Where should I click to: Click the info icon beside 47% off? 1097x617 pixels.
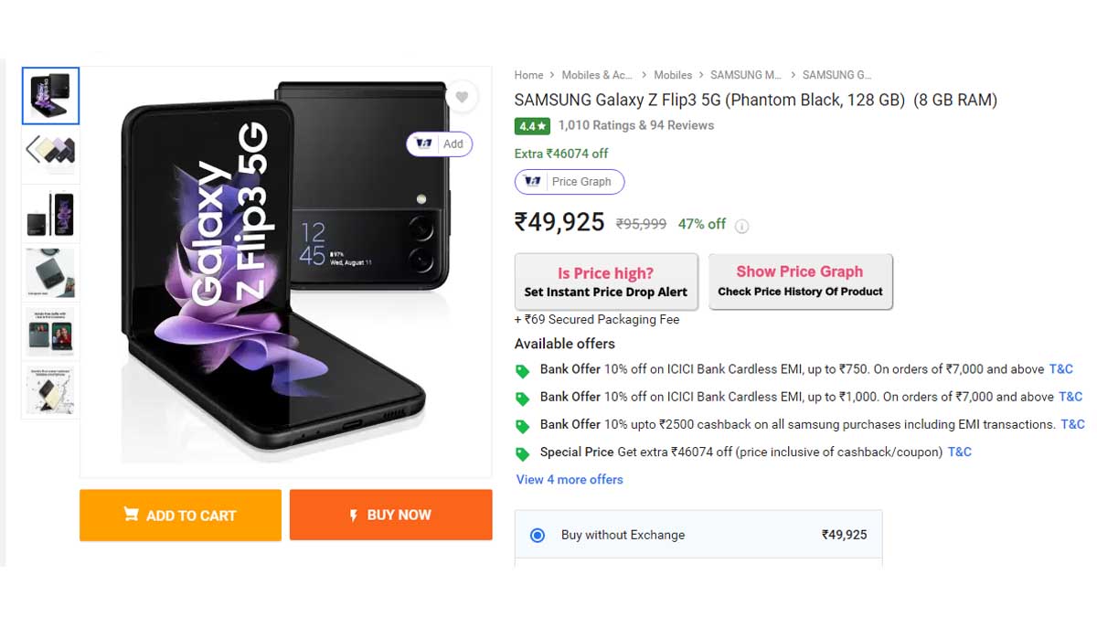click(741, 225)
